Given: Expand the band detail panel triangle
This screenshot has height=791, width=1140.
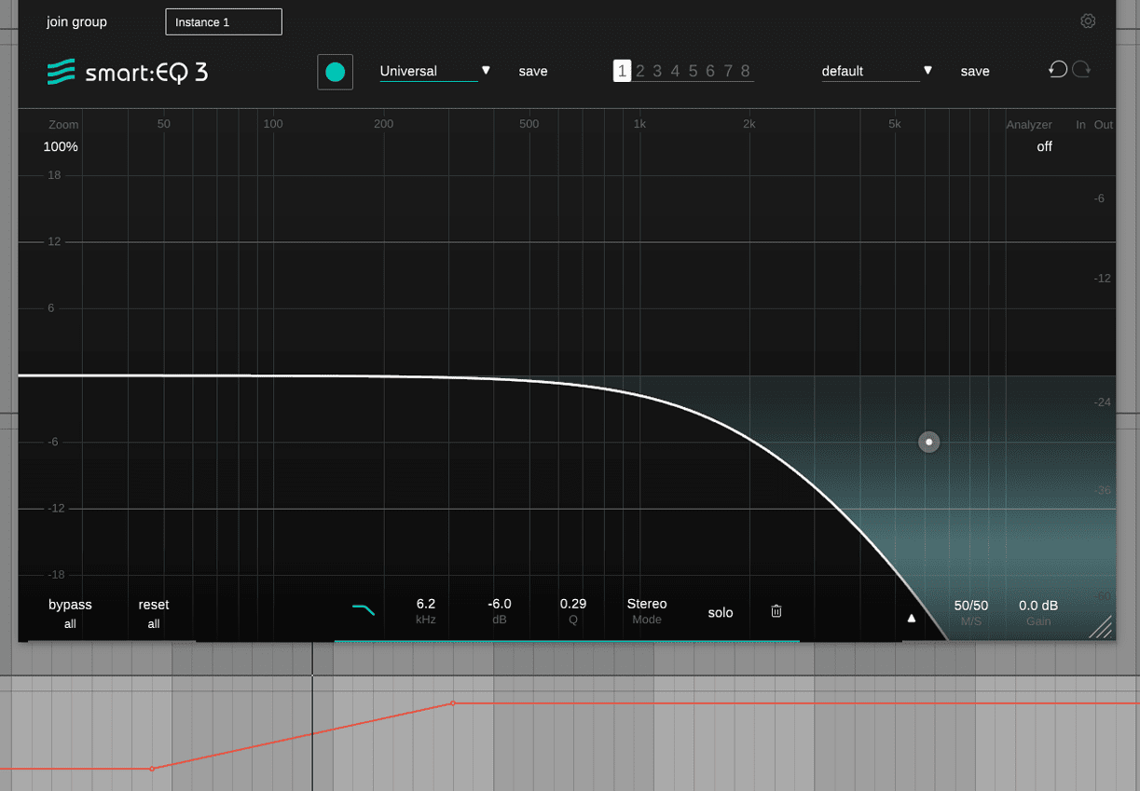Looking at the screenshot, I should pyautogui.click(x=911, y=617).
